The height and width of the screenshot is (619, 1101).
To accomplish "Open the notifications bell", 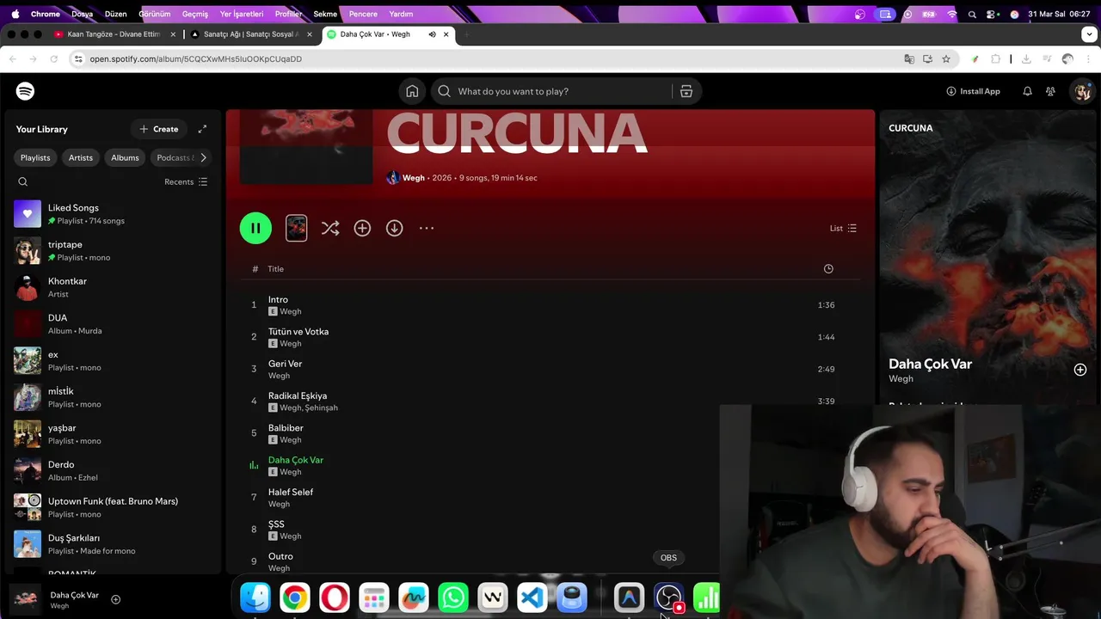I will [1027, 91].
